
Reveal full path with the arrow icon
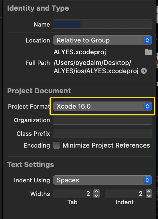144,71
